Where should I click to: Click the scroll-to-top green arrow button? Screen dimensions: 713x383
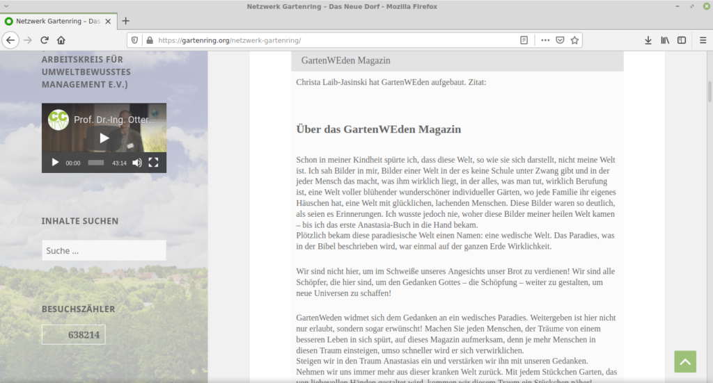685,361
